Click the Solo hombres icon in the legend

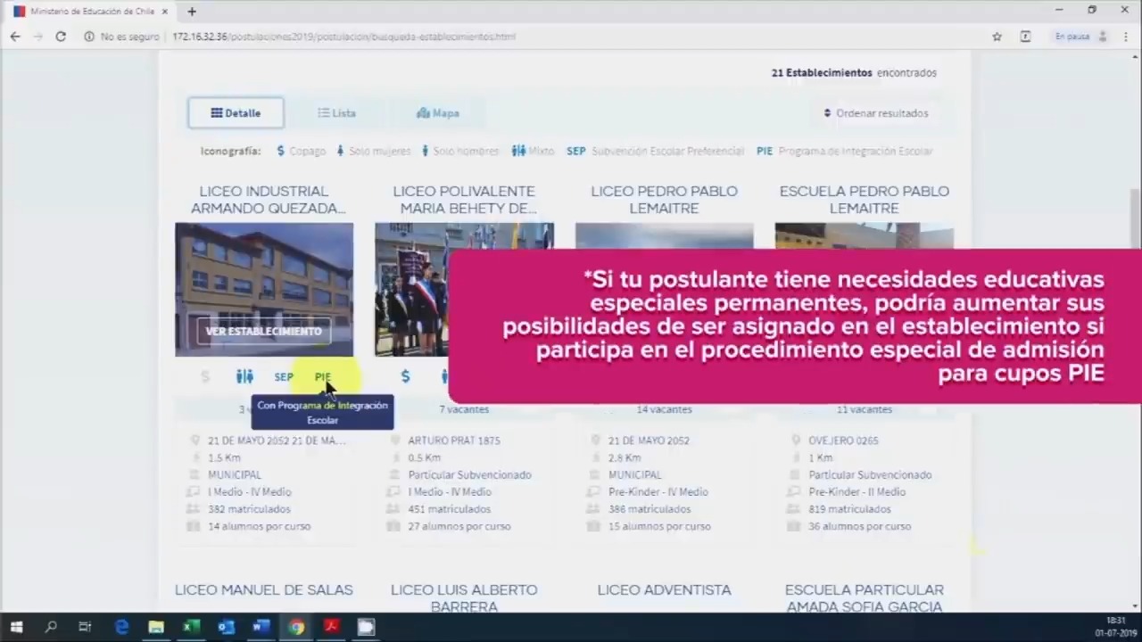425,152
